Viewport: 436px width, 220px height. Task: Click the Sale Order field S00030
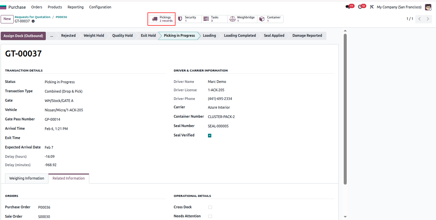click(44, 217)
